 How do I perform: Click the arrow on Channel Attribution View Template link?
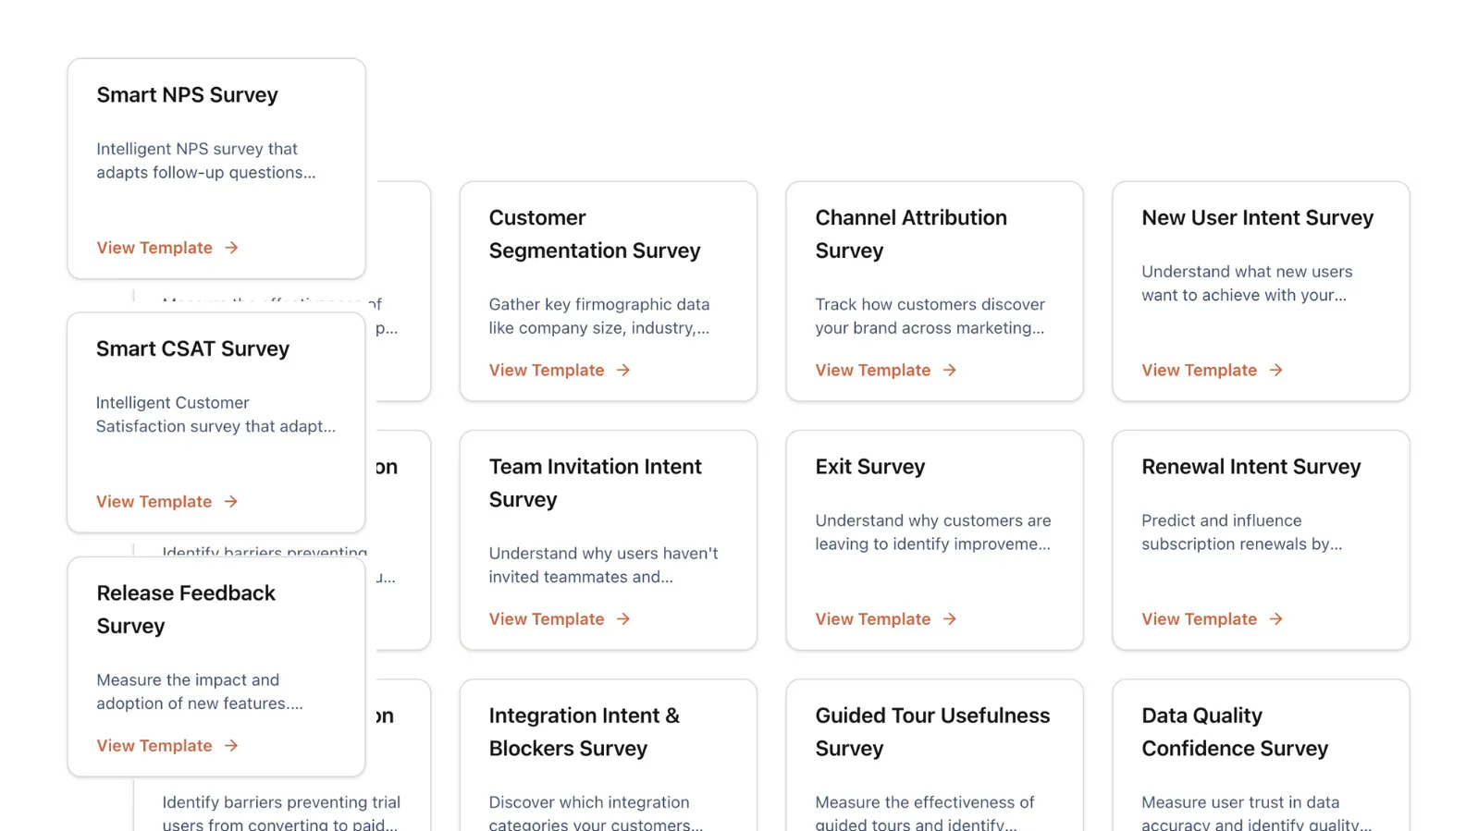coord(950,370)
